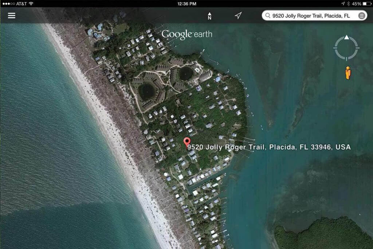373x249 pixels.
Task: Tap the battery 45% status indicator
Action: tap(362, 4)
